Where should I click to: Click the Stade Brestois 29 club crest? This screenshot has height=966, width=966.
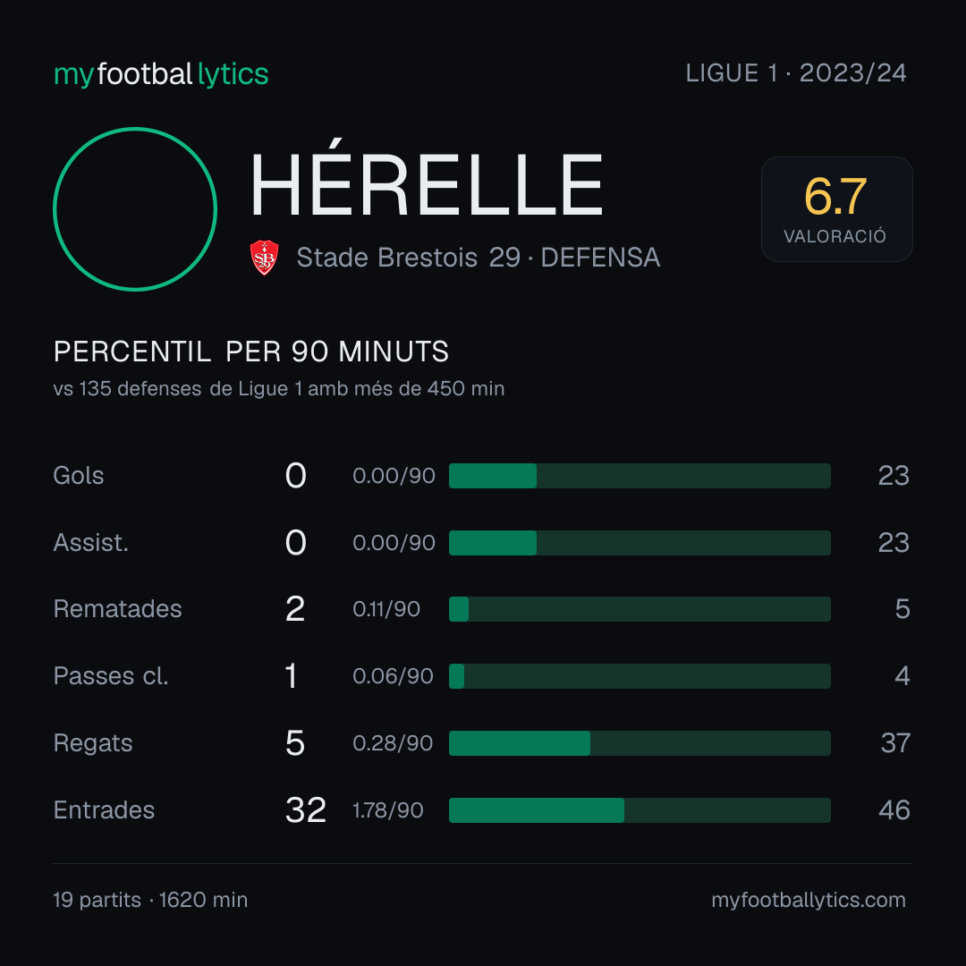(264, 258)
